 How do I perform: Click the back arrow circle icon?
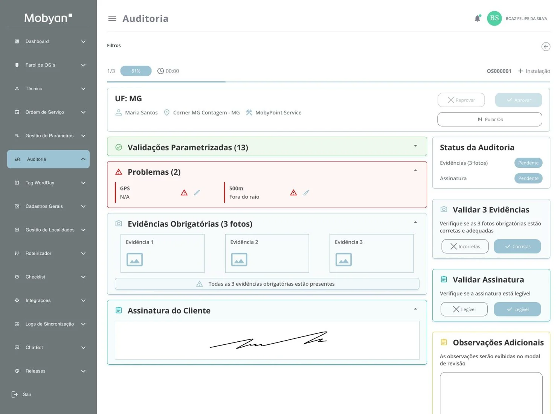pyautogui.click(x=546, y=47)
